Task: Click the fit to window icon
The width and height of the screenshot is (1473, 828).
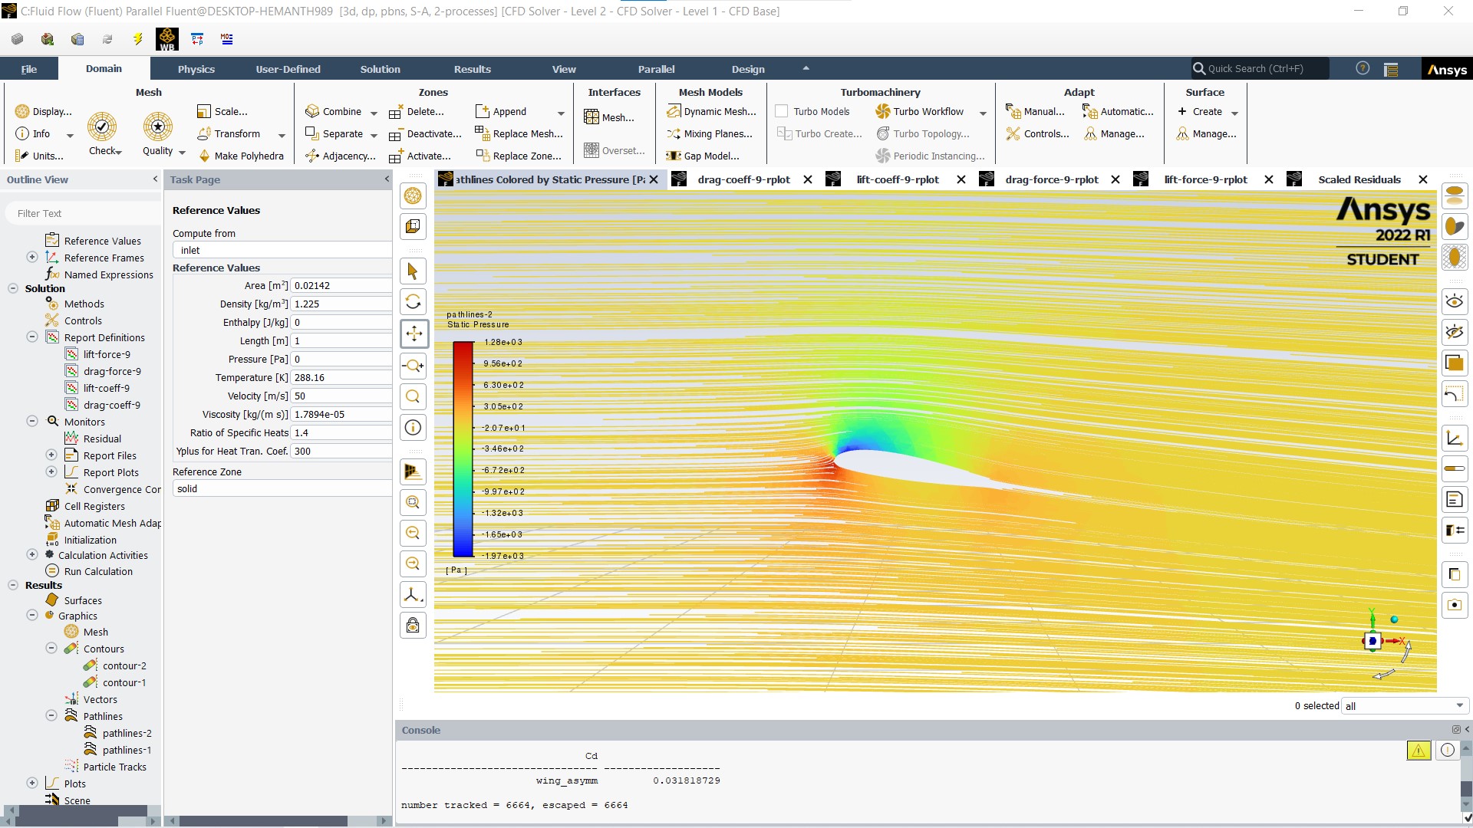Action: click(413, 503)
